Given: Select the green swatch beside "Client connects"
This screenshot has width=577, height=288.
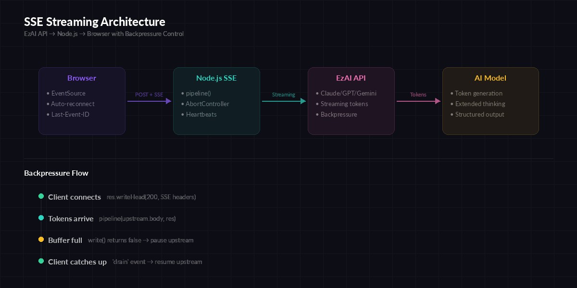Looking at the screenshot, I should 41,196.
